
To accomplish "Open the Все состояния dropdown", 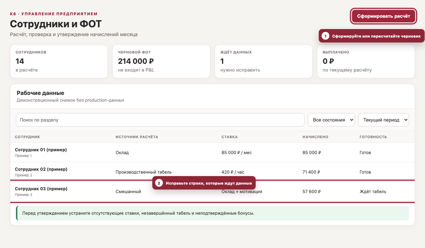I will pyautogui.click(x=331, y=120).
